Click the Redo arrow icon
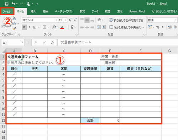 (21, 4)
